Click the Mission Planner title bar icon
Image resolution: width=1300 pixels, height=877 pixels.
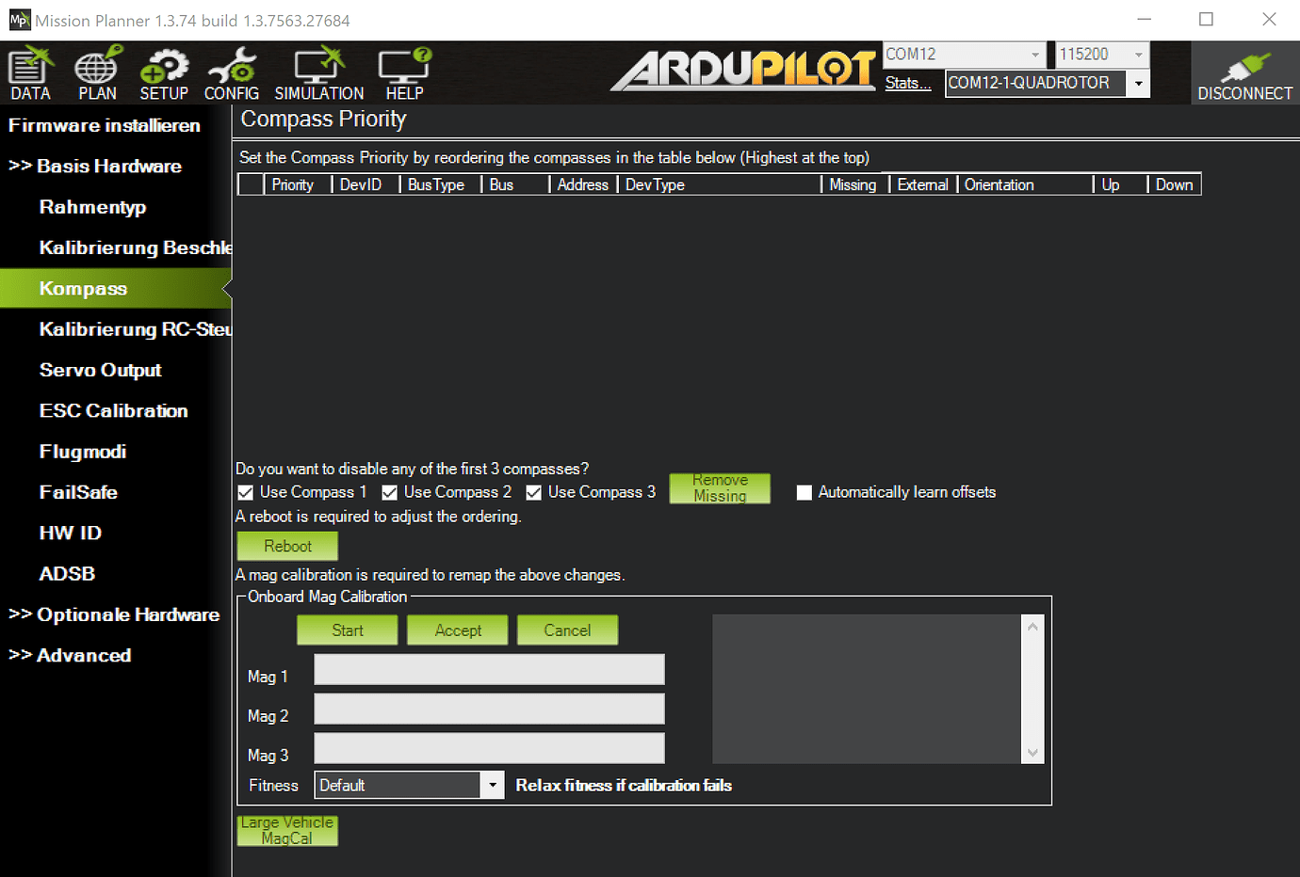click(x=19, y=20)
